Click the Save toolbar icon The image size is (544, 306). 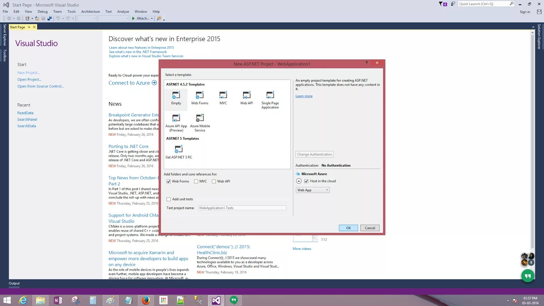point(43,18)
